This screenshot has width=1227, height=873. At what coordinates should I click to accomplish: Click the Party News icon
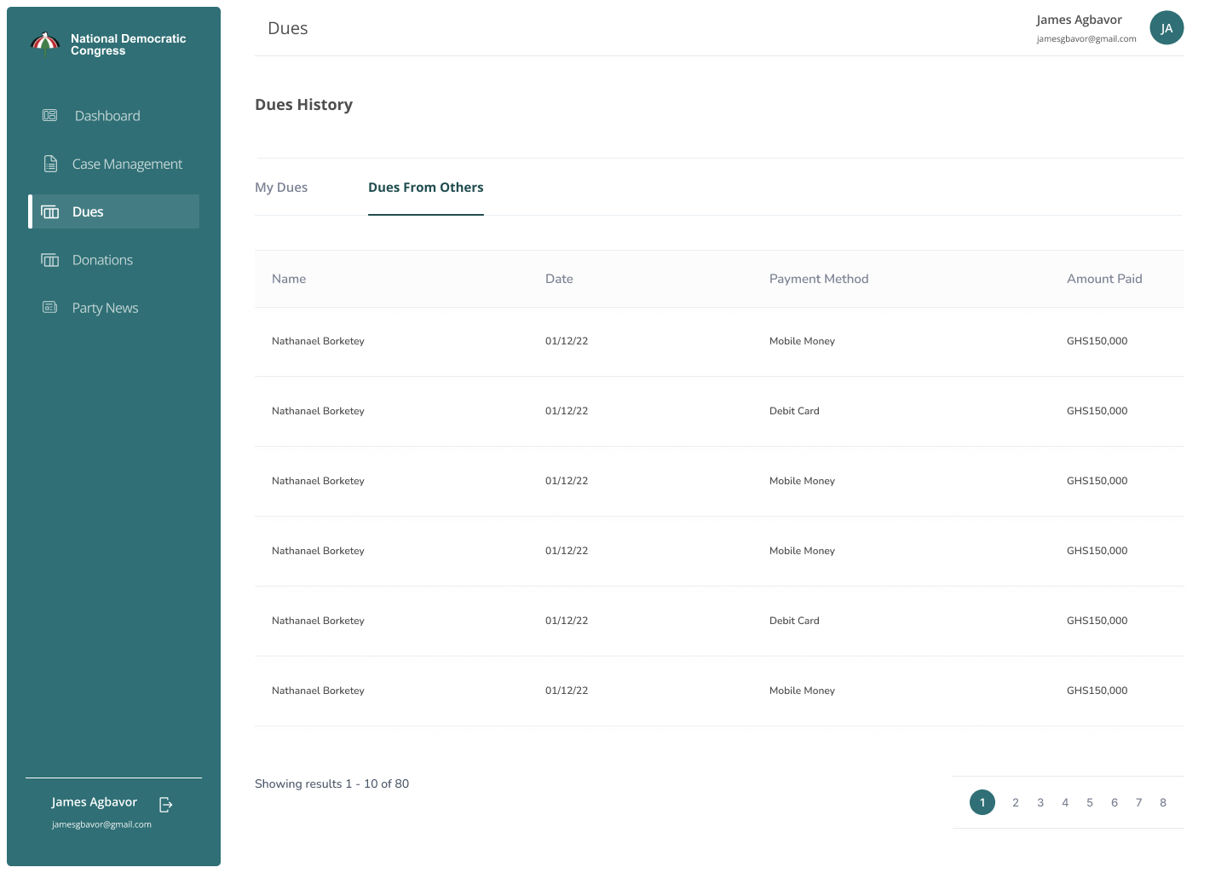coord(50,307)
